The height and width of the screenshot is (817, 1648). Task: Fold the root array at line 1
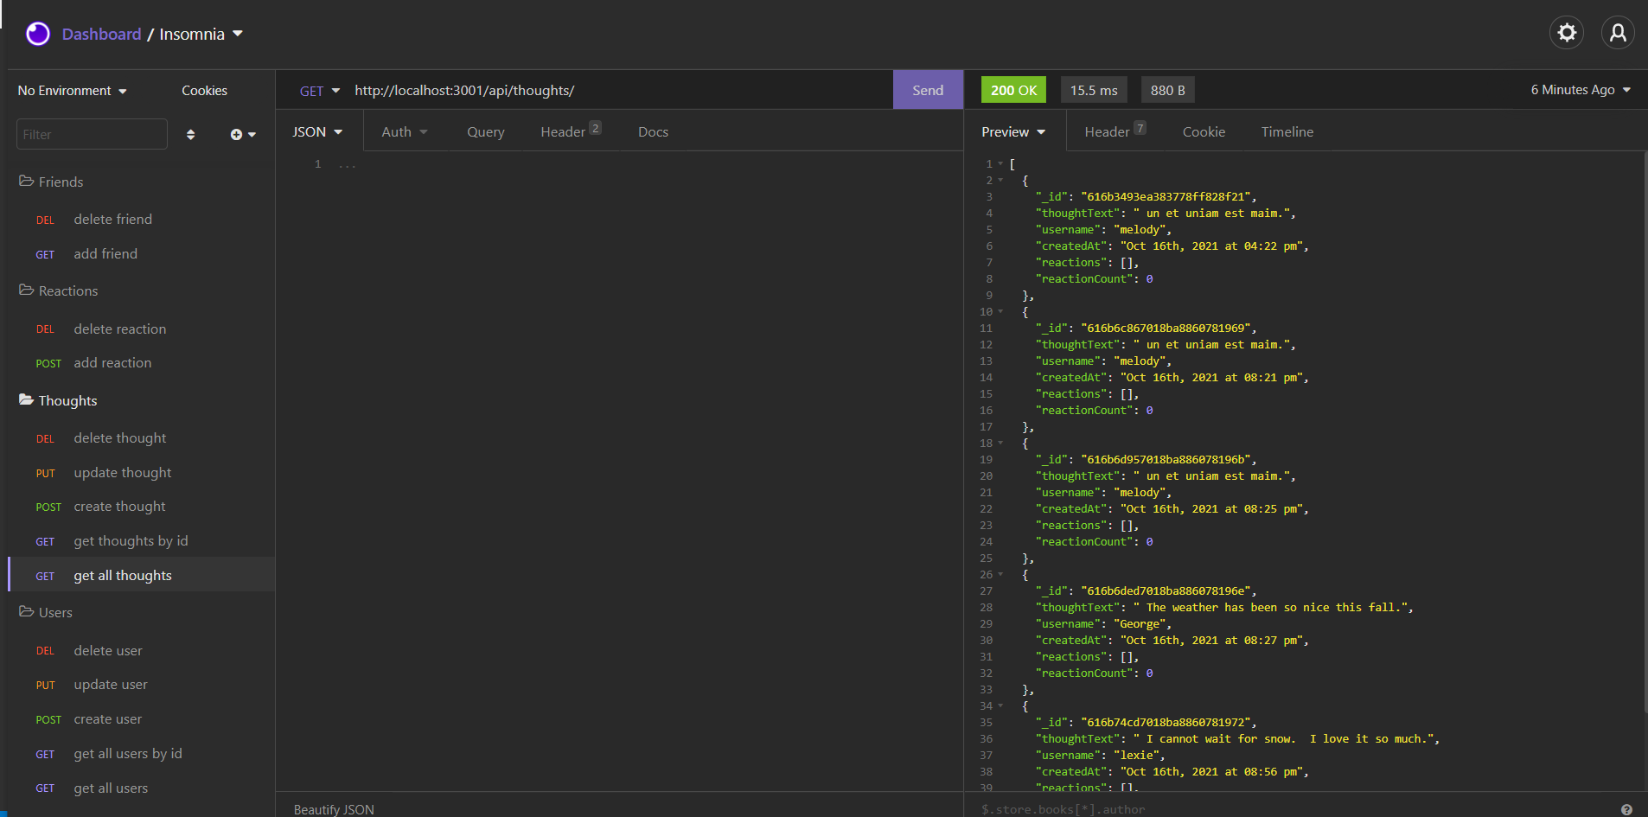click(x=1000, y=164)
